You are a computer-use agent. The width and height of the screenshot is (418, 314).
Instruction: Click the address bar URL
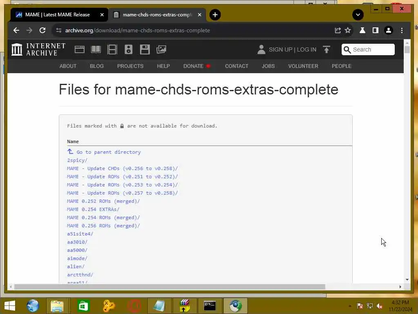138,30
